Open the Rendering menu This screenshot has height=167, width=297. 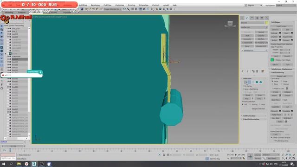pyautogui.click(x=95, y=5)
